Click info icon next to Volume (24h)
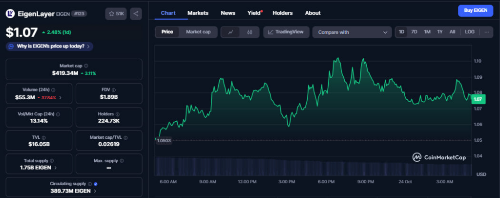The image size is (500, 198). [x=53, y=90]
